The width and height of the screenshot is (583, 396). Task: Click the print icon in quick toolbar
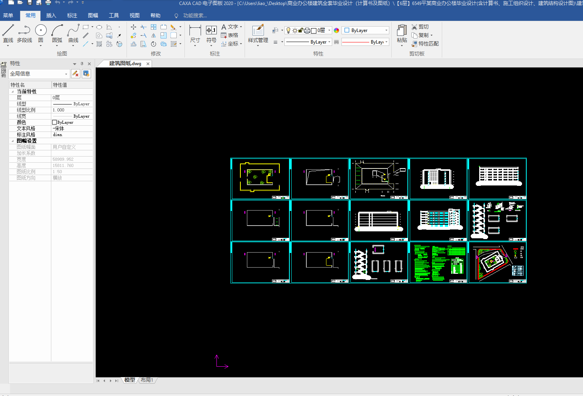48,3
